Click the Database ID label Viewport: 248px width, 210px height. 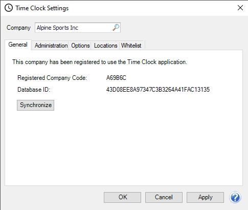(34, 90)
